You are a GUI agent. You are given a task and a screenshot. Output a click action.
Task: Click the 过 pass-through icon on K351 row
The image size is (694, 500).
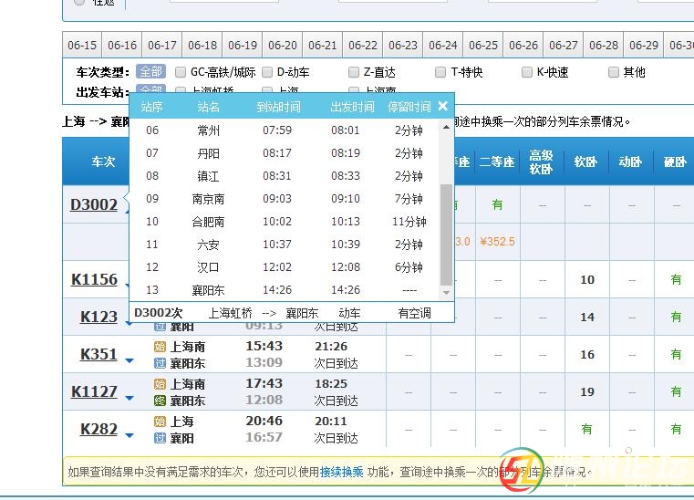click(160, 363)
